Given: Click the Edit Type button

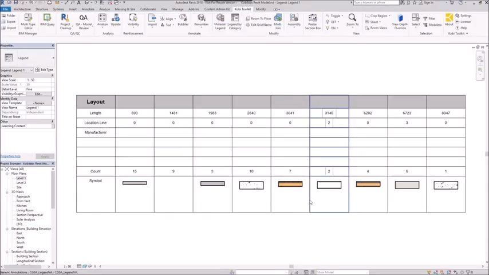Looking at the screenshot, I should point(45,70).
